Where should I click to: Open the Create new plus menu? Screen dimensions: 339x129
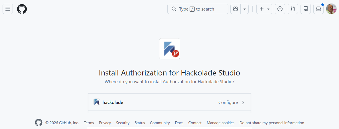pos(264,9)
